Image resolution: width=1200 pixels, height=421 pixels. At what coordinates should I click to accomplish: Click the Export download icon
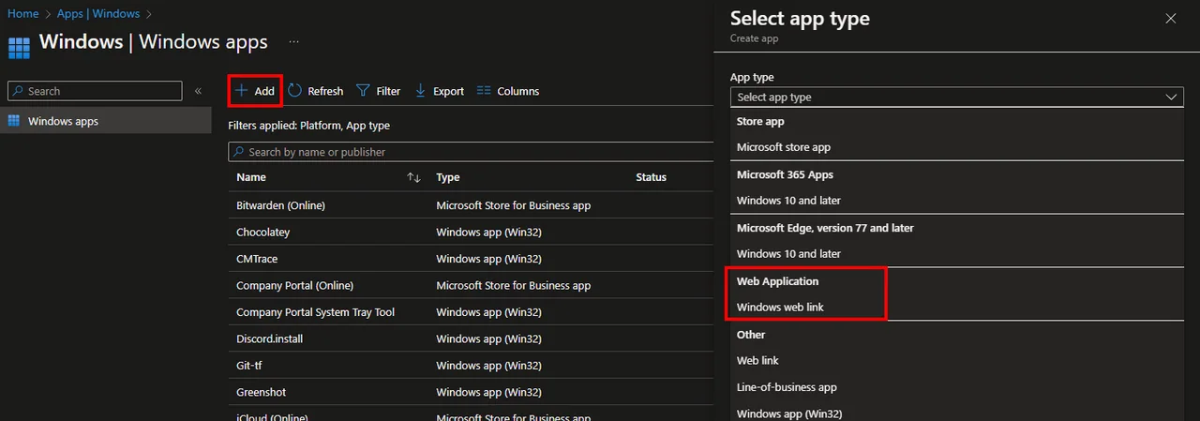click(421, 91)
